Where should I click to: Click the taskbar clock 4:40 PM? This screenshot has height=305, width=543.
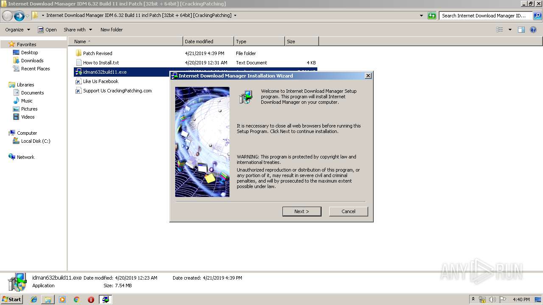521,299
